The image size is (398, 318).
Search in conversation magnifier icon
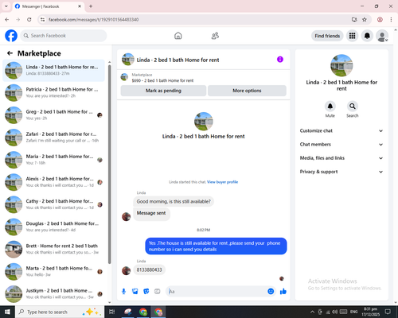[x=352, y=107]
